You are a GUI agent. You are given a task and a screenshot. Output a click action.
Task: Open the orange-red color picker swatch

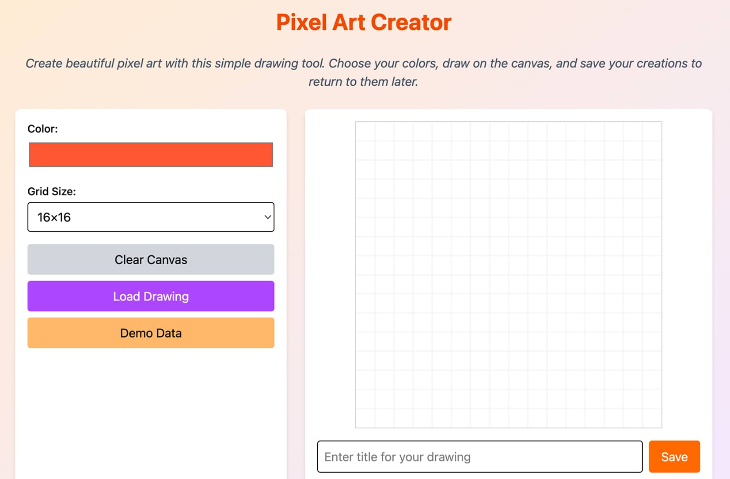click(151, 155)
